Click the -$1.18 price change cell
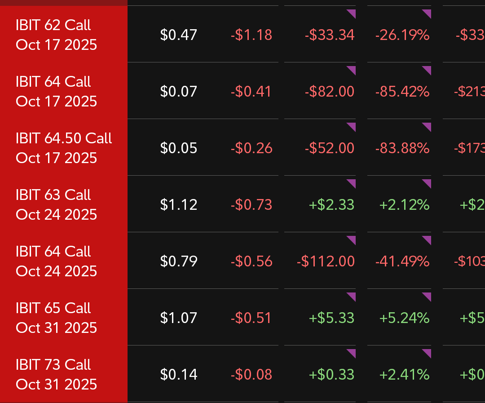 pyautogui.click(x=251, y=35)
